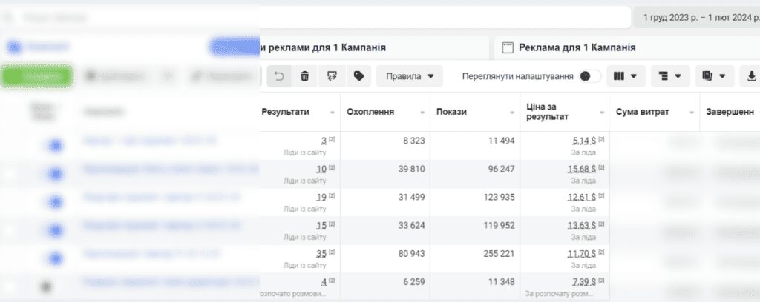Click cost per result 7,39 $

coord(585,282)
